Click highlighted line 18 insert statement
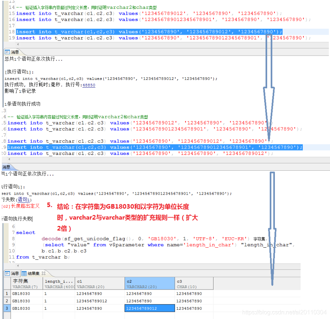330x319 pixels. [149, 32]
